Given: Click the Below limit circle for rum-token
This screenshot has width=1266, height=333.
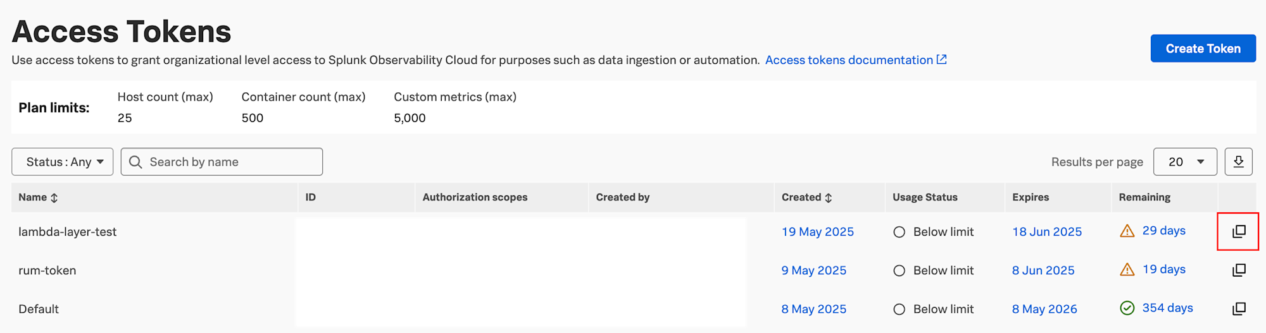Looking at the screenshot, I should pos(899,270).
